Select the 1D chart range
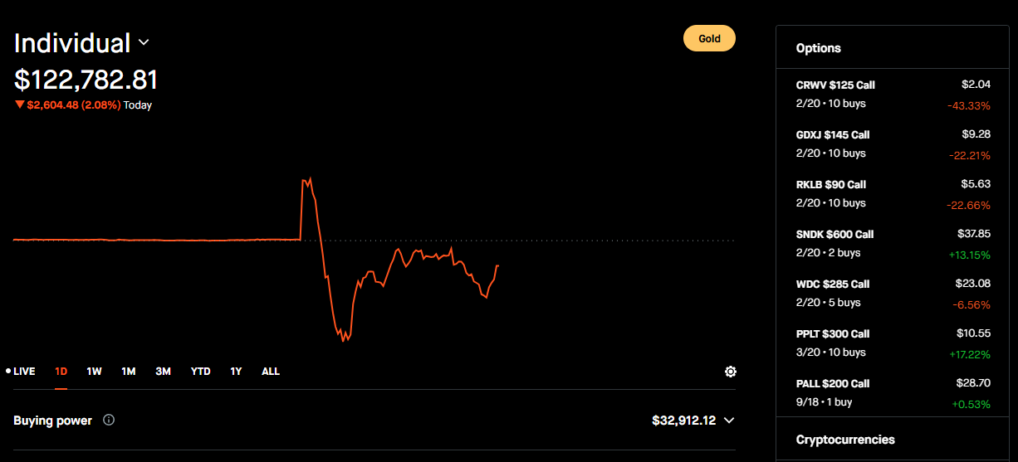 coord(61,371)
